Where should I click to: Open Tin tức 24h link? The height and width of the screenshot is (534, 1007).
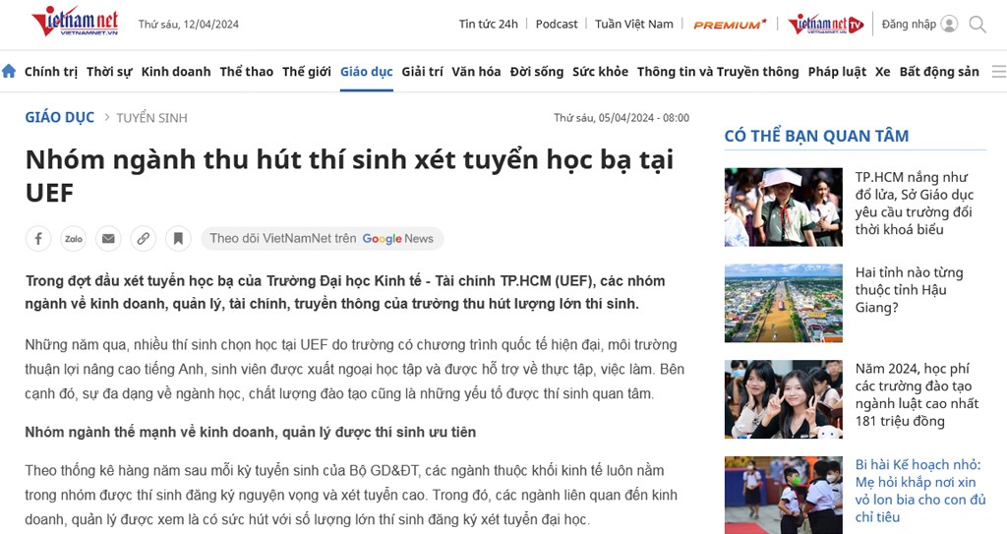[x=488, y=24]
